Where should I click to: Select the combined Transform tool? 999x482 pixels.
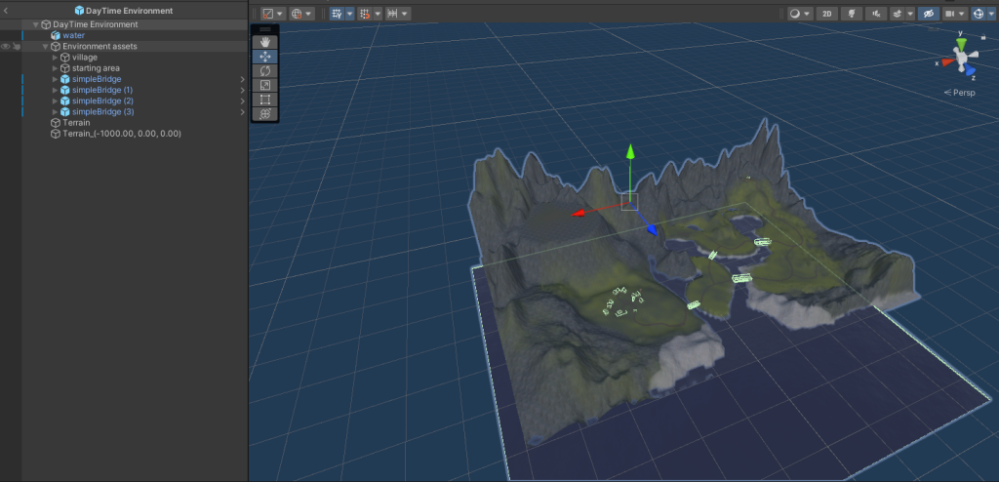[x=264, y=113]
